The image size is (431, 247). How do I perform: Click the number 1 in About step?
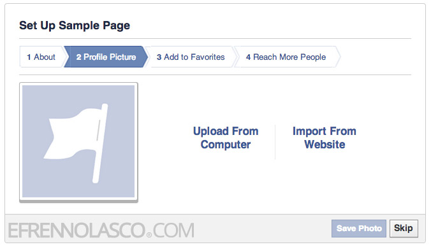point(29,57)
